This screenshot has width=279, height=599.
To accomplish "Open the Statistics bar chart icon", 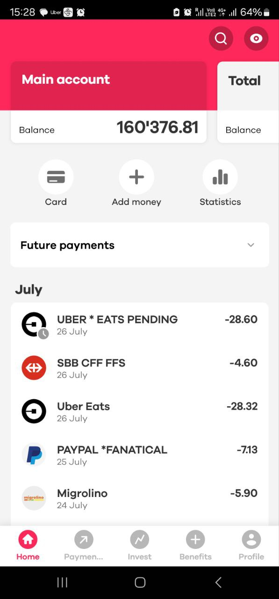I will click(x=220, y=177).
